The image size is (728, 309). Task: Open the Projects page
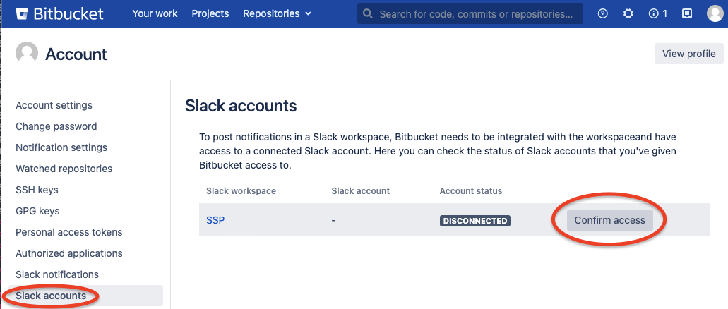coord(210,13)
